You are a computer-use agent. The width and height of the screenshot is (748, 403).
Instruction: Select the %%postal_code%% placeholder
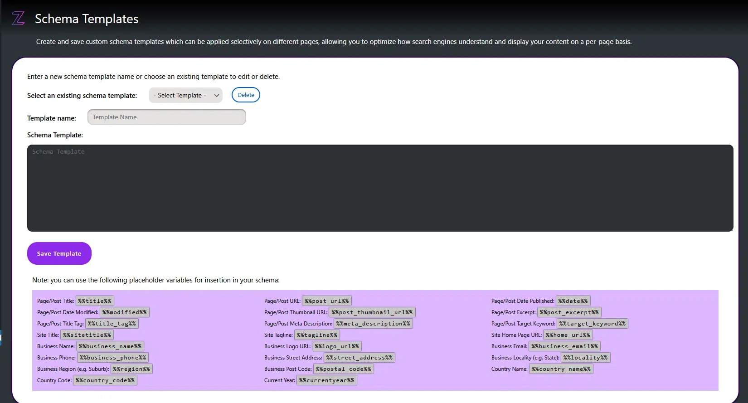pyautogui.click(x=344, y=369)
